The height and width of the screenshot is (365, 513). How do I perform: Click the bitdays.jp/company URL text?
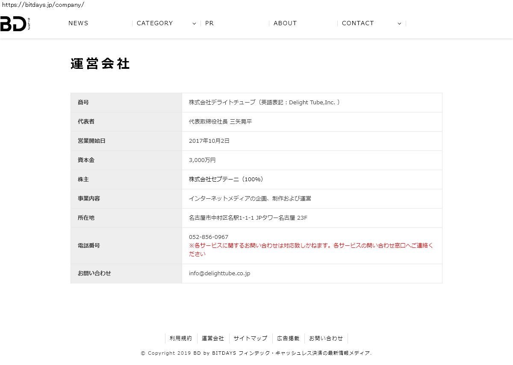click(x=42, y=5)
